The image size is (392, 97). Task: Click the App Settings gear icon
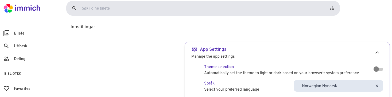195,49
